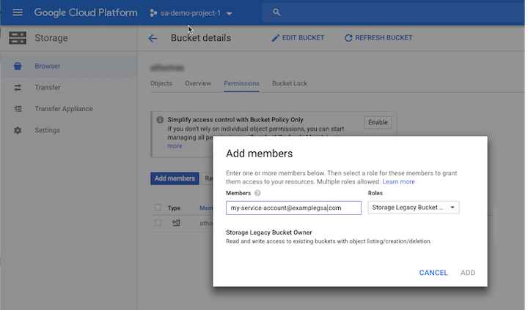Open the 'more' link in the banner
528x310 pixels.
tap(175, 146)
